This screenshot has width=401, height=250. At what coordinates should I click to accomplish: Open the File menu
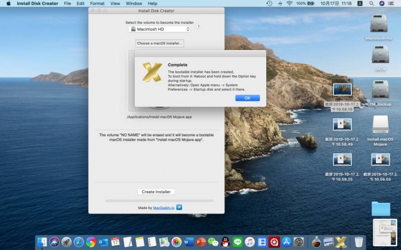tap(67, 3)
